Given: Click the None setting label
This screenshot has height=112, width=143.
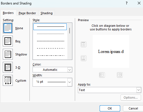Looking at the screenshot, I should click(x=19, y=28).
